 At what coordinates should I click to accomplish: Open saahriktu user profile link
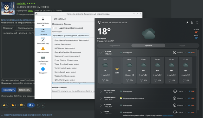pyautogui.click(x=21, y=3)
